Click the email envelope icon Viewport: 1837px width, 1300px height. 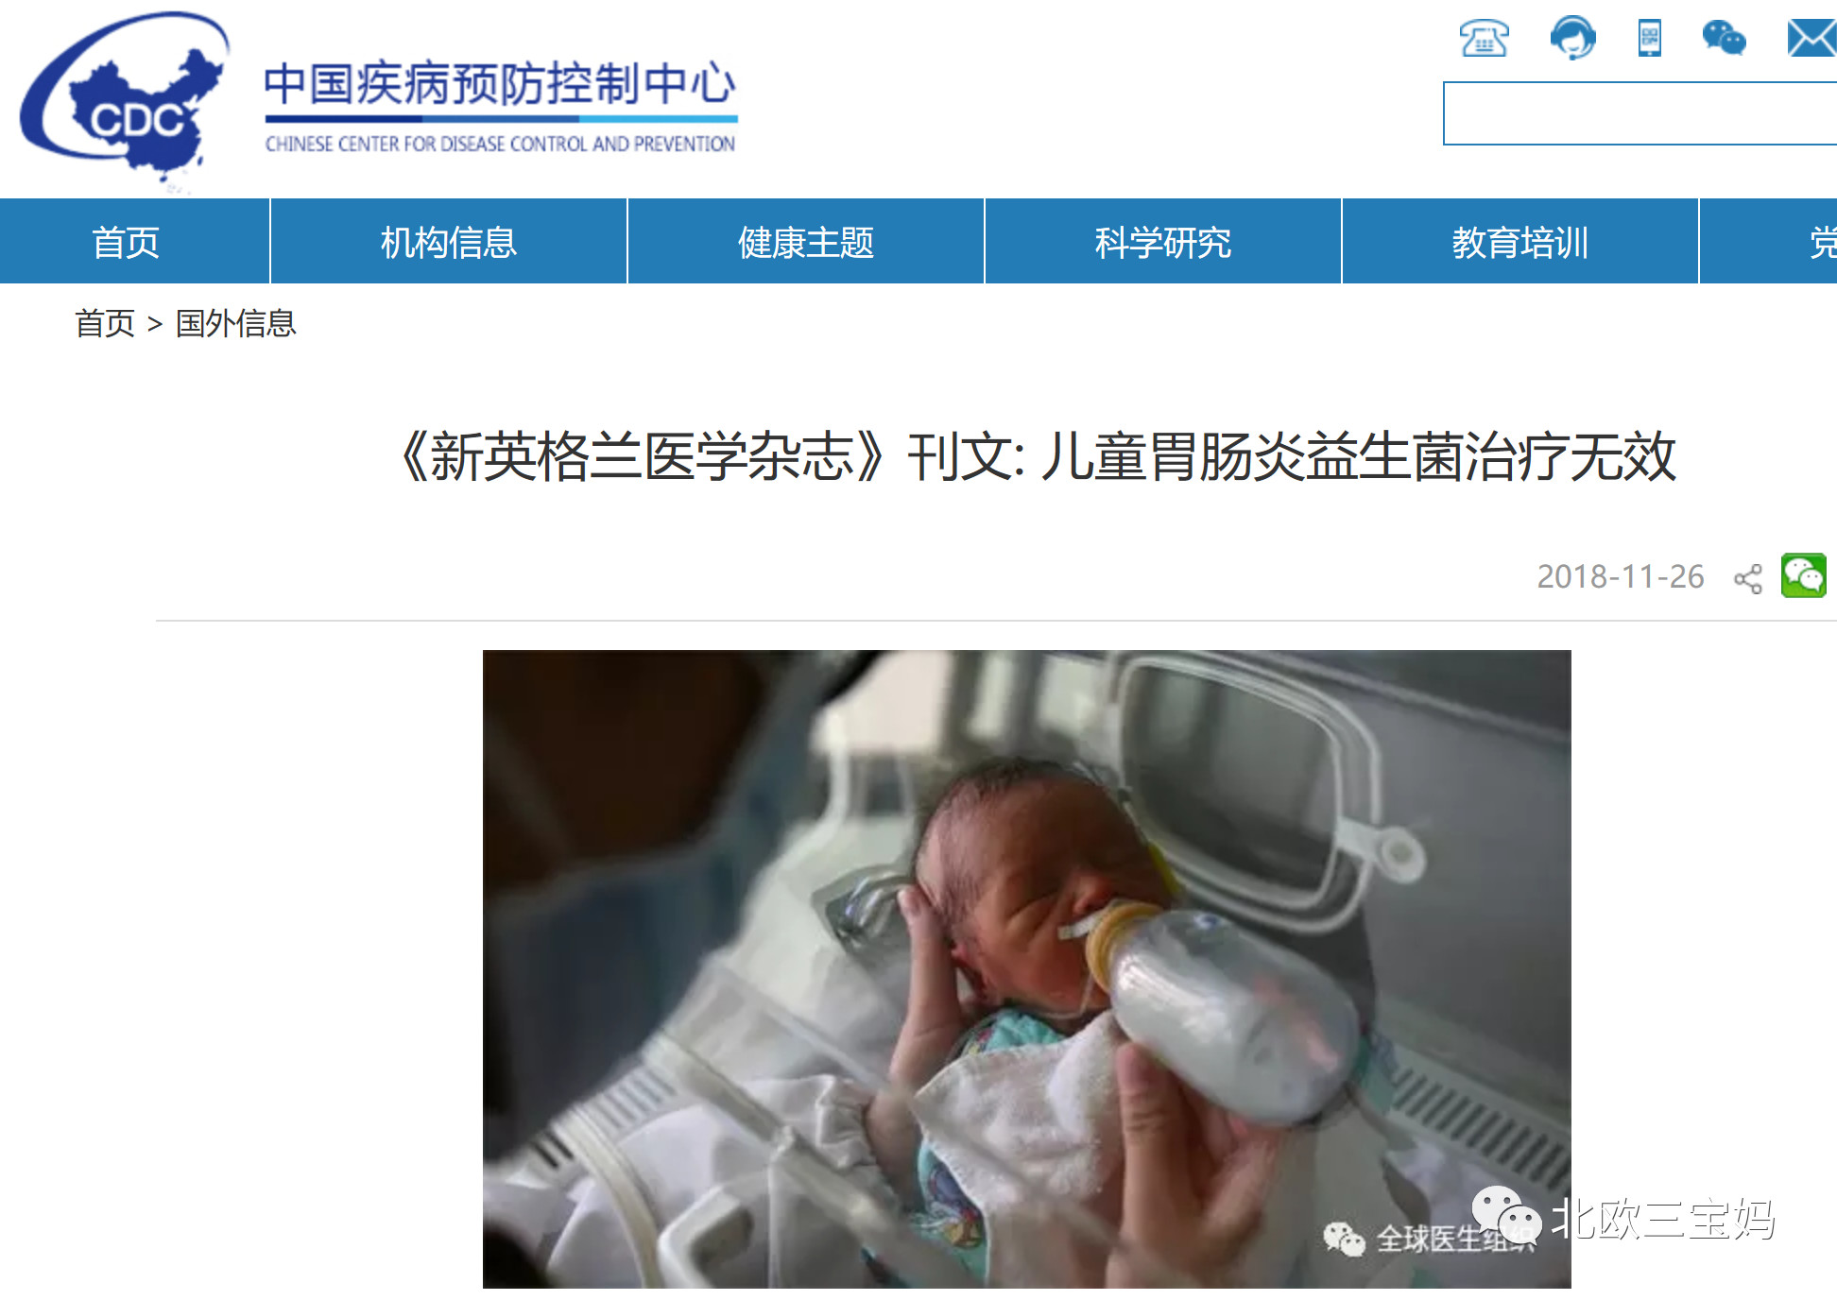pos(1811,39)
